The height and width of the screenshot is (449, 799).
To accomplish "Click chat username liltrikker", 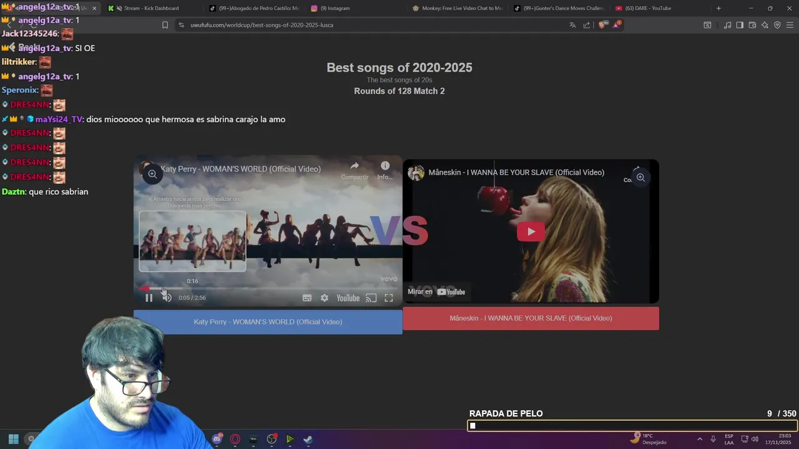I will click(x=19, y=62).
